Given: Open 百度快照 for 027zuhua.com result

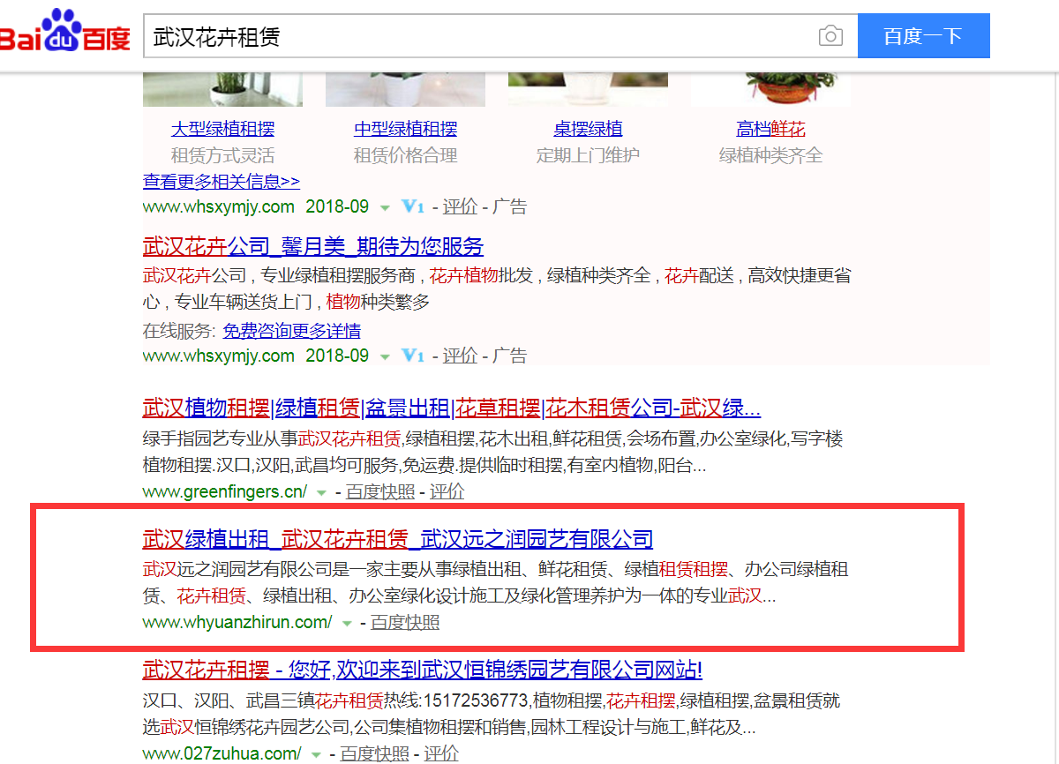Looking at the screenshot, I should click(375, 753).
